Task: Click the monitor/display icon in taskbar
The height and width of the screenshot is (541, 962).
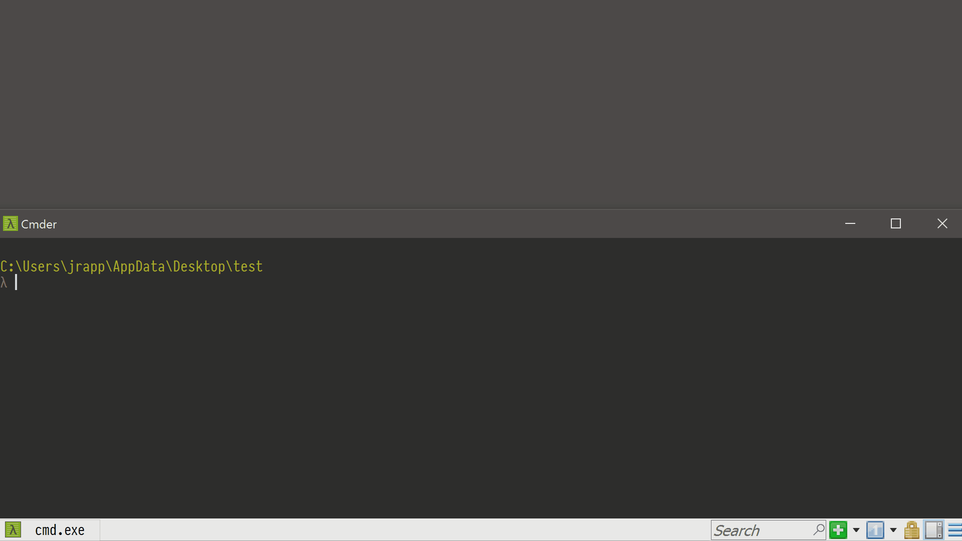Action: 934,530
